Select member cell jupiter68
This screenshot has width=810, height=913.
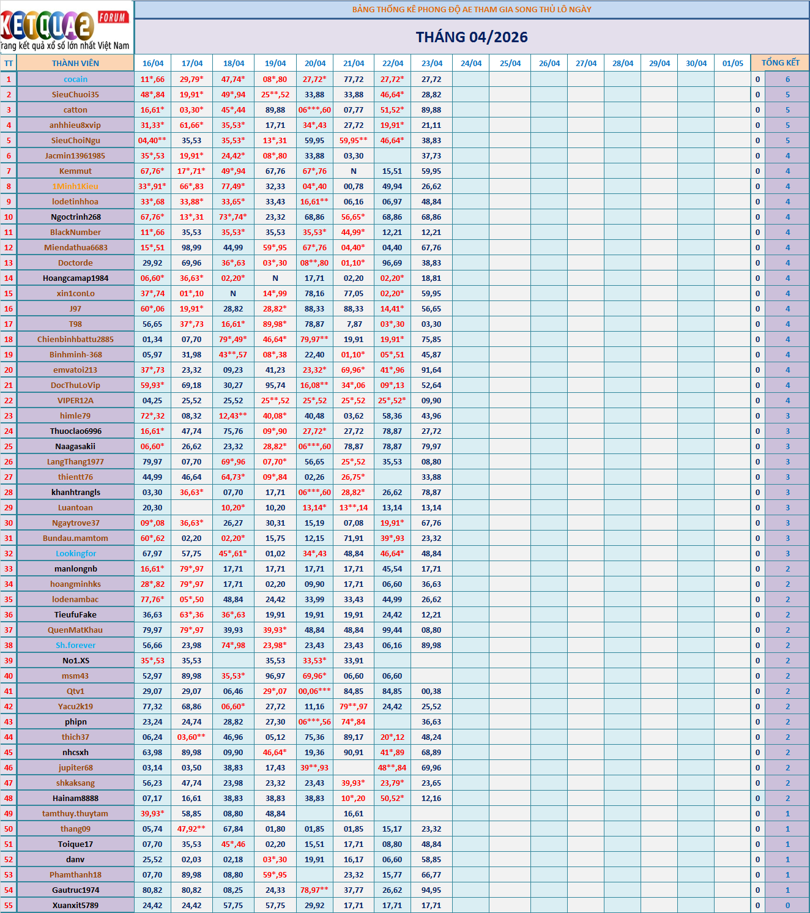pos(75,767)
